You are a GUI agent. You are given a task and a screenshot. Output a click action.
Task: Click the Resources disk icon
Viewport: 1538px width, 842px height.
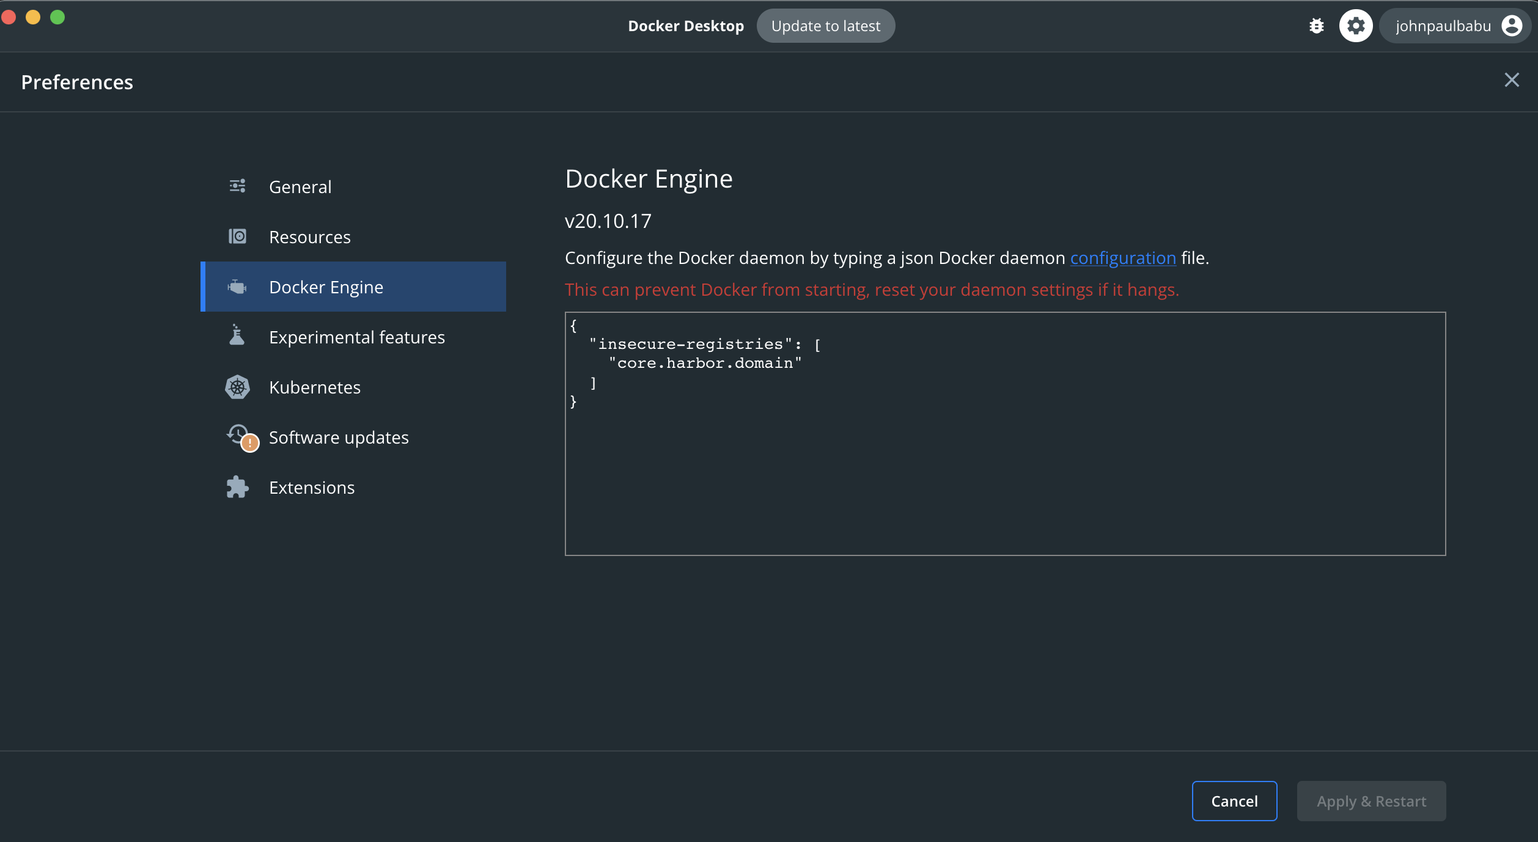tap(237, 236)
